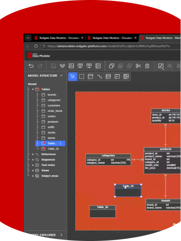181x241 pixels.
Task: Select the Add new reference tool
Action: (x=99, y=77)
